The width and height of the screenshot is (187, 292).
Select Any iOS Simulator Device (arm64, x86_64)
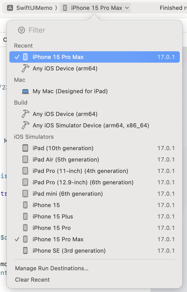pos(95,125)
